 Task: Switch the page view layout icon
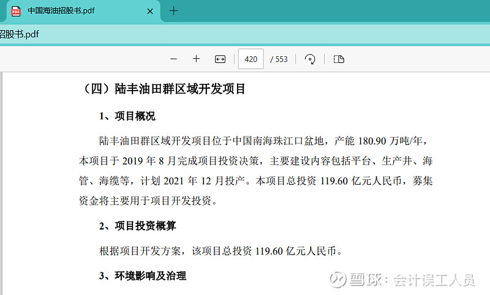[x=339, y=59]
